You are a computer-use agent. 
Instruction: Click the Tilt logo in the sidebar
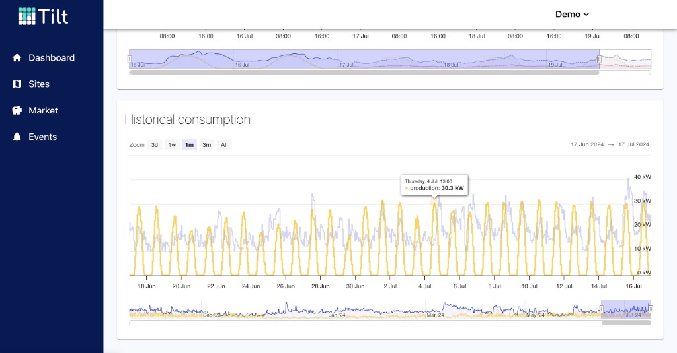tap(43, 16)
